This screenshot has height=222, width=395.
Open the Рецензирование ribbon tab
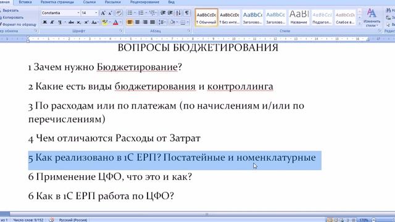[x=144, y=2]
